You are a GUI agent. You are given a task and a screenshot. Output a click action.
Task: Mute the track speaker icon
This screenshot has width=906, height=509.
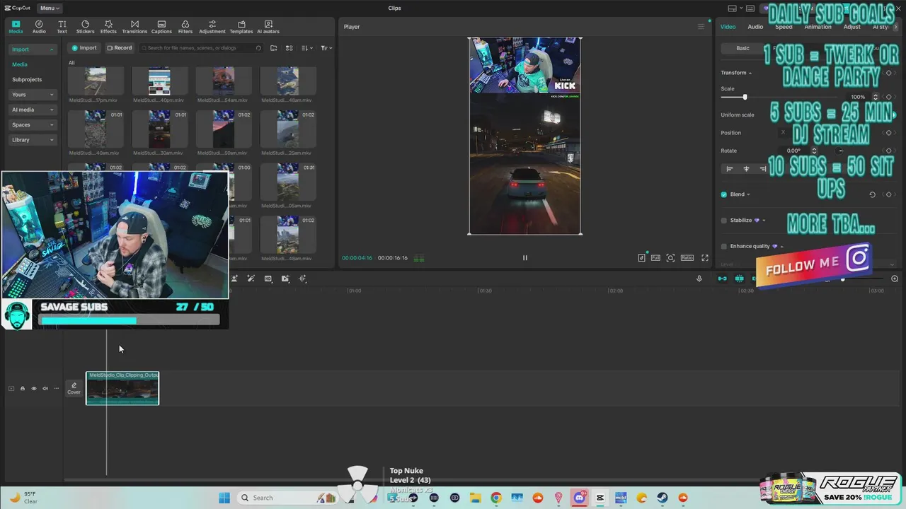pos(45,388)
